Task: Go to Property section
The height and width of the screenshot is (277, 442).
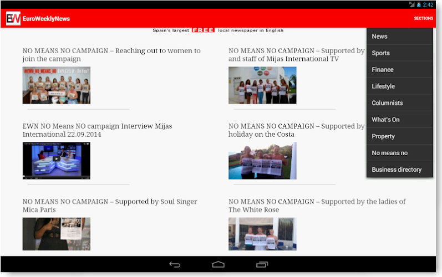Action: 400,136
